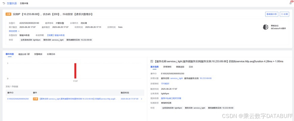Switch to the 根因分析 tab

(23, 54)
